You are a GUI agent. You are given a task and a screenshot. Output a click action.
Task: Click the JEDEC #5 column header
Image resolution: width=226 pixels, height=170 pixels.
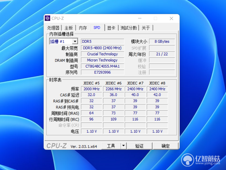click(x=91, y=83)
